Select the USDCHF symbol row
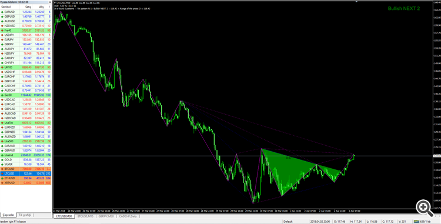This screenshot has width=441, height=224. (26, 72)
